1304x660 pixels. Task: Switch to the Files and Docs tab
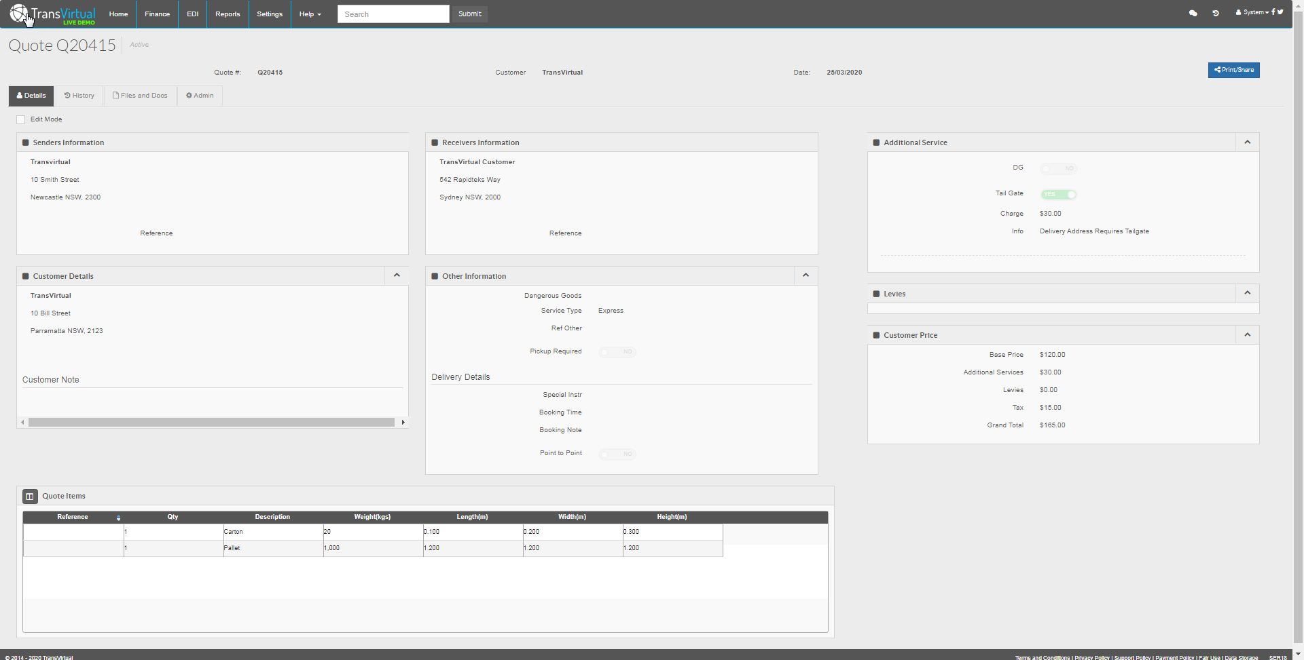click(140, 96)
